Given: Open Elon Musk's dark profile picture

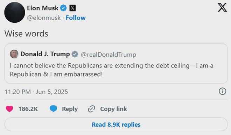Looking at the screenshot, I should point(15,12).
